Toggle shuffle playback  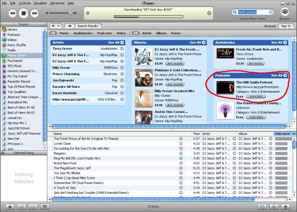(21, 207)
